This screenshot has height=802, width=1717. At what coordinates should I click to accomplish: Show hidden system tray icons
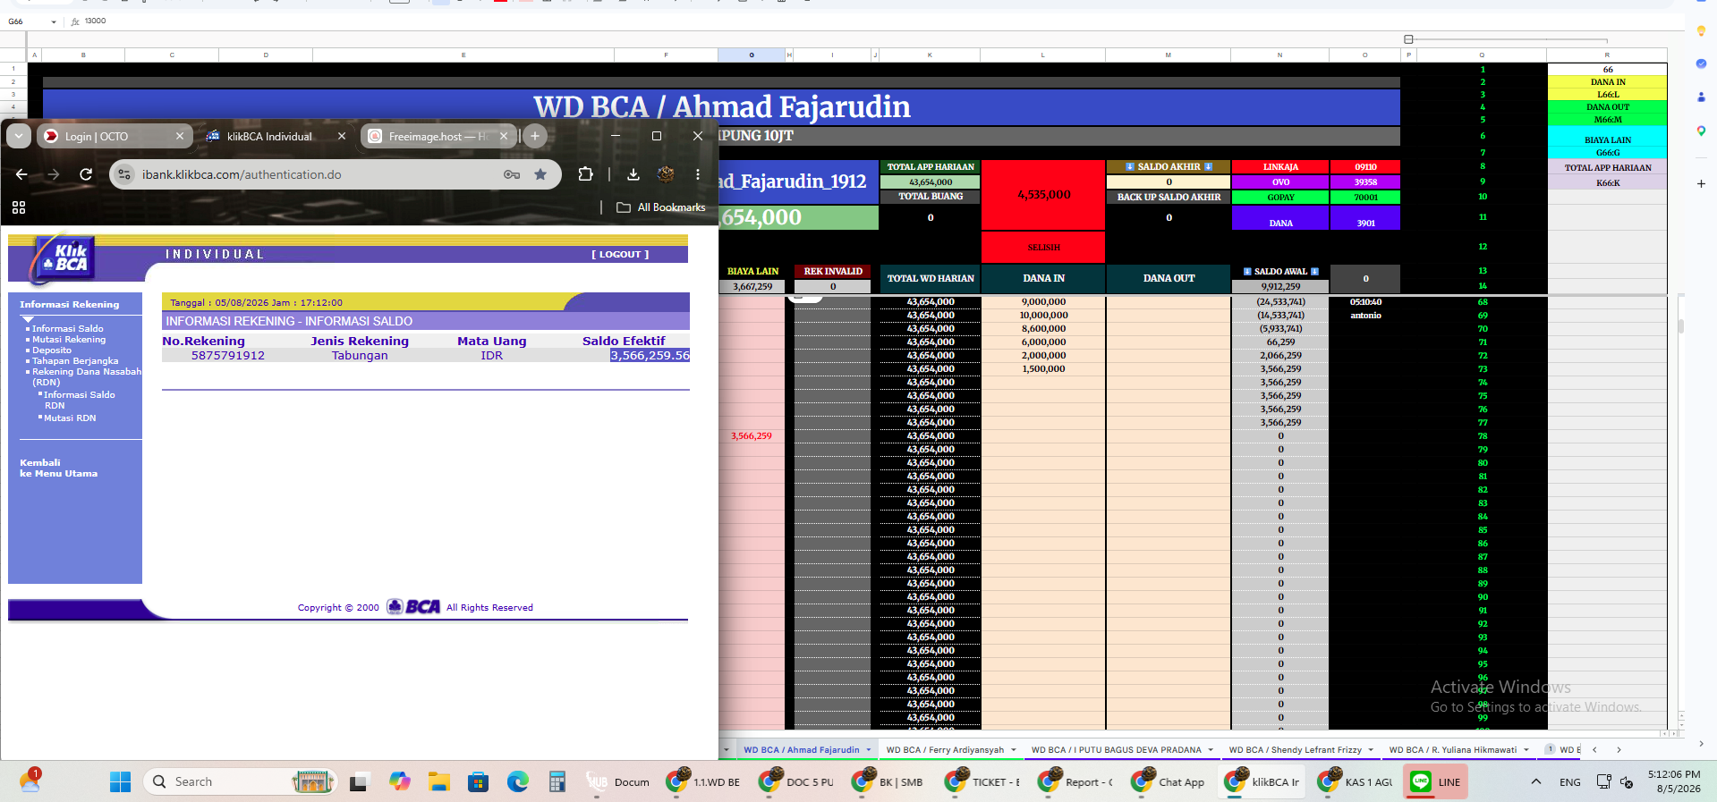(x=1536, y=782)
